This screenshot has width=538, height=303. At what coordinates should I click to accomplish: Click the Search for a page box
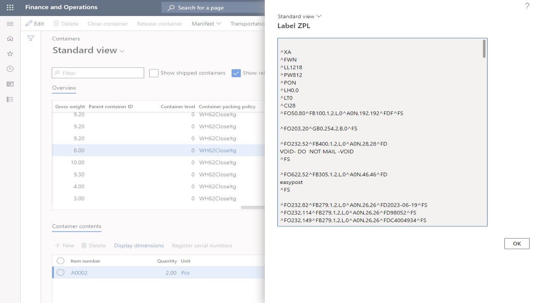click(213, 8)
